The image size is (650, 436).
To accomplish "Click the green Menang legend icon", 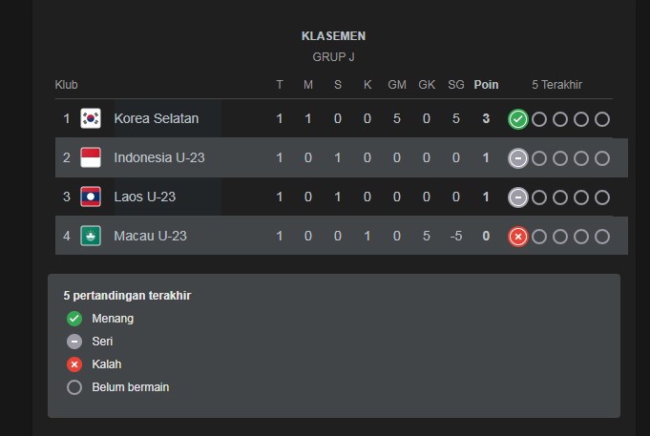I will point(74,319).
